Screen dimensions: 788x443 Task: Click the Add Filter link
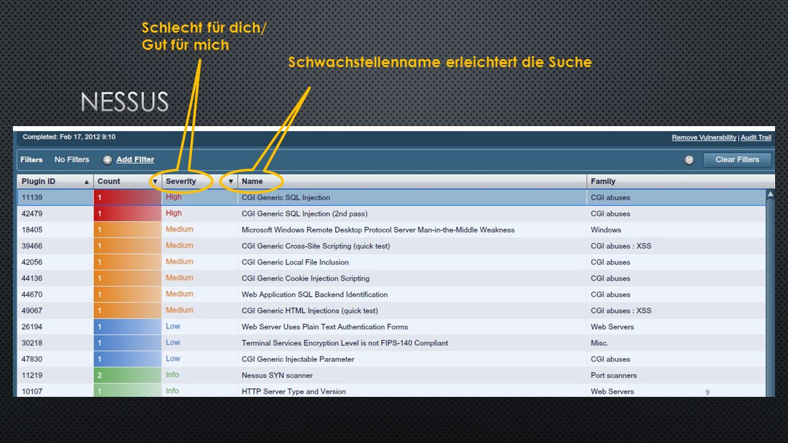(135, 159)
